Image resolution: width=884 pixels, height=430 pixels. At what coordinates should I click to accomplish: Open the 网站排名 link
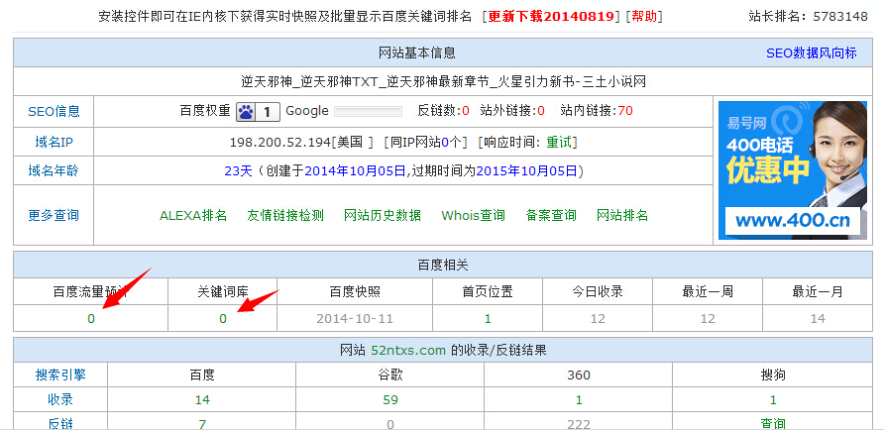point(622,215)
